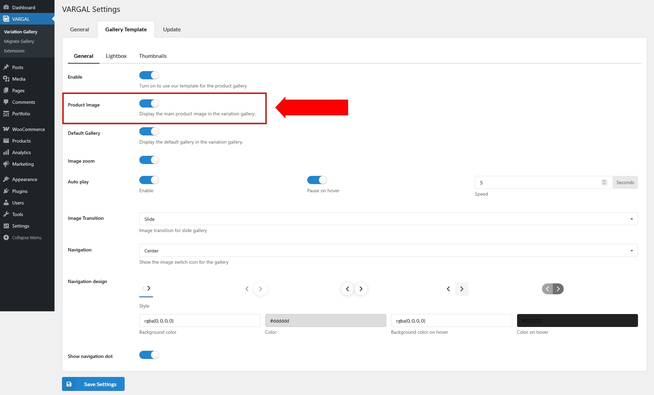Toggle the Show navigation dot switch
The height and width of the screenshot is (395, 654).
[149, 355]
